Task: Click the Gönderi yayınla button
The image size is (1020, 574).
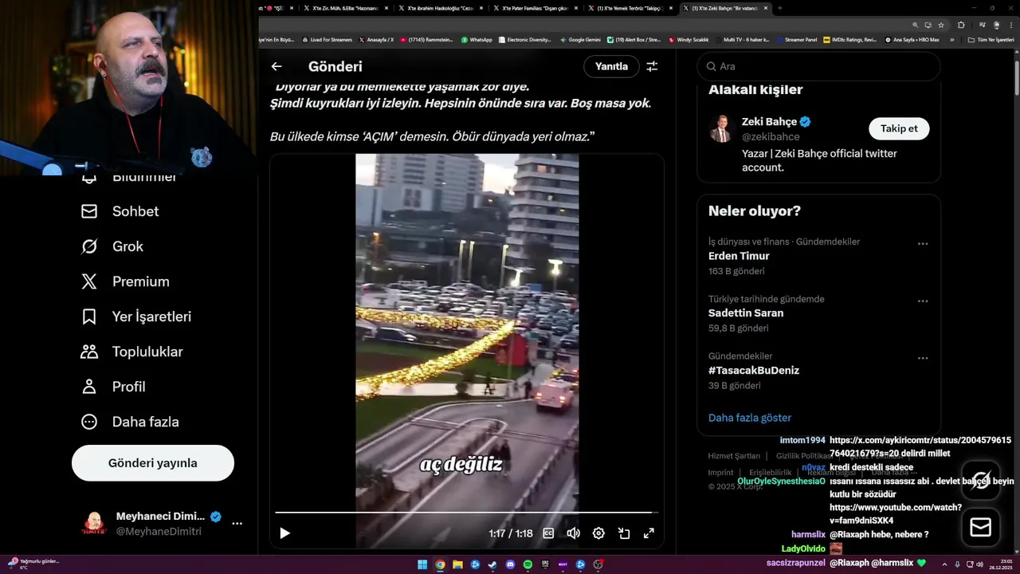Action: pyautogui.click(x=153, y=463)
